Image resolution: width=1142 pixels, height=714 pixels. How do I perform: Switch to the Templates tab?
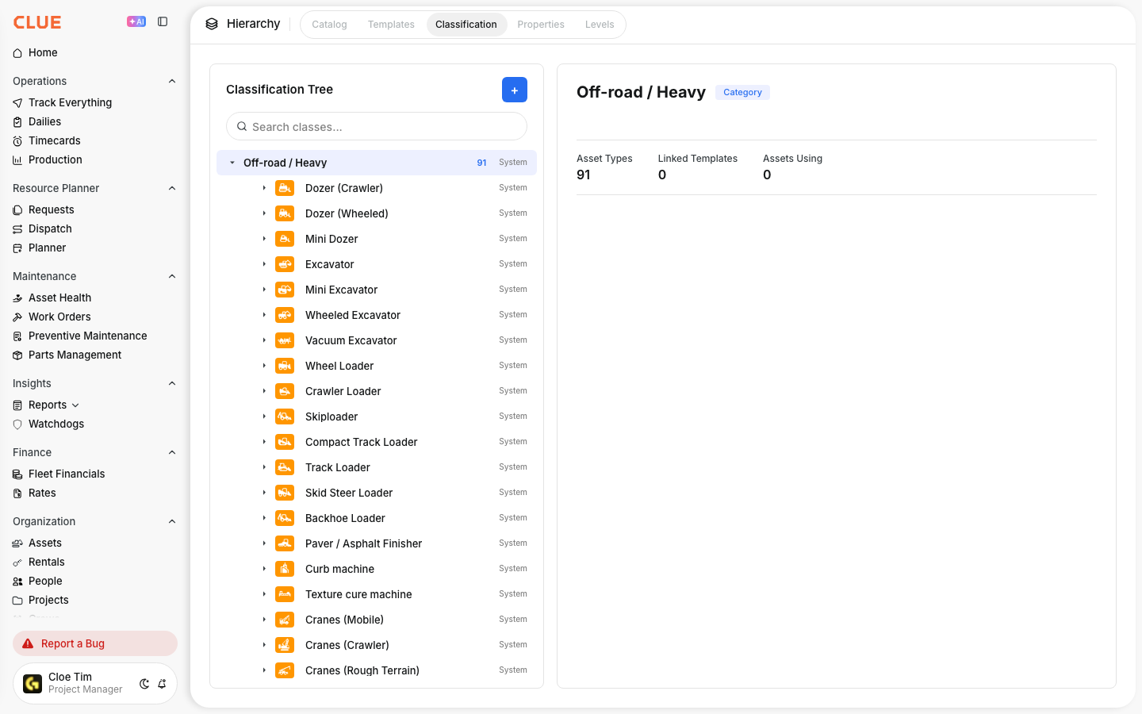391,25
